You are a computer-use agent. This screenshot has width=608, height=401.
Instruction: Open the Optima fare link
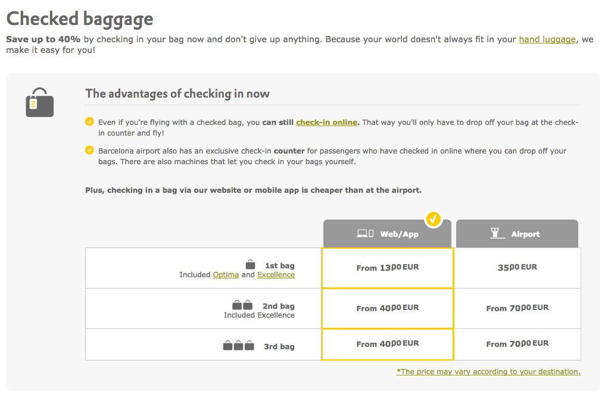[226, 274]
